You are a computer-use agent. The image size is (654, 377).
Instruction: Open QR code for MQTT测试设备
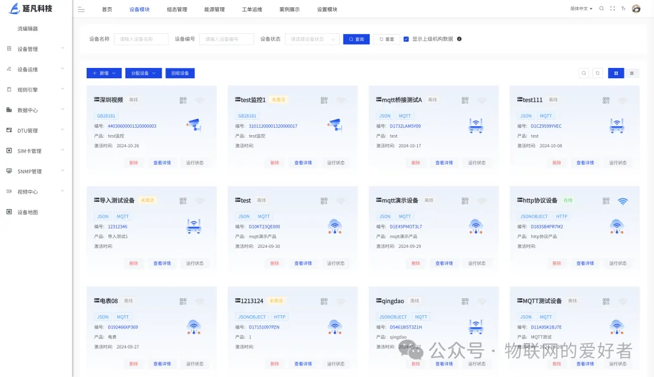(x=606, y=301)
